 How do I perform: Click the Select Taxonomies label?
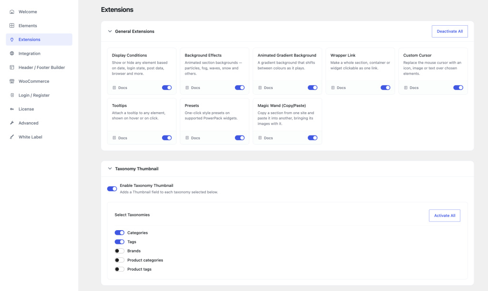point(132,215)
